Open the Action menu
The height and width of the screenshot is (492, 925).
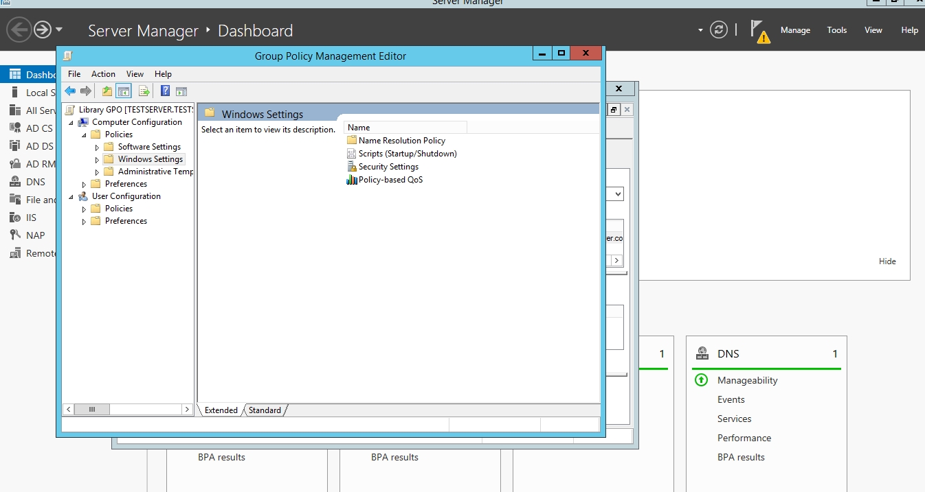tap(103, 74)
